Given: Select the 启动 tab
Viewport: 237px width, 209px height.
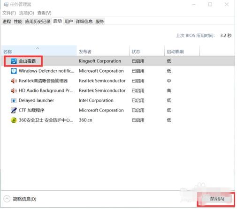Looking at the screenshot, I should coord(57,21).
